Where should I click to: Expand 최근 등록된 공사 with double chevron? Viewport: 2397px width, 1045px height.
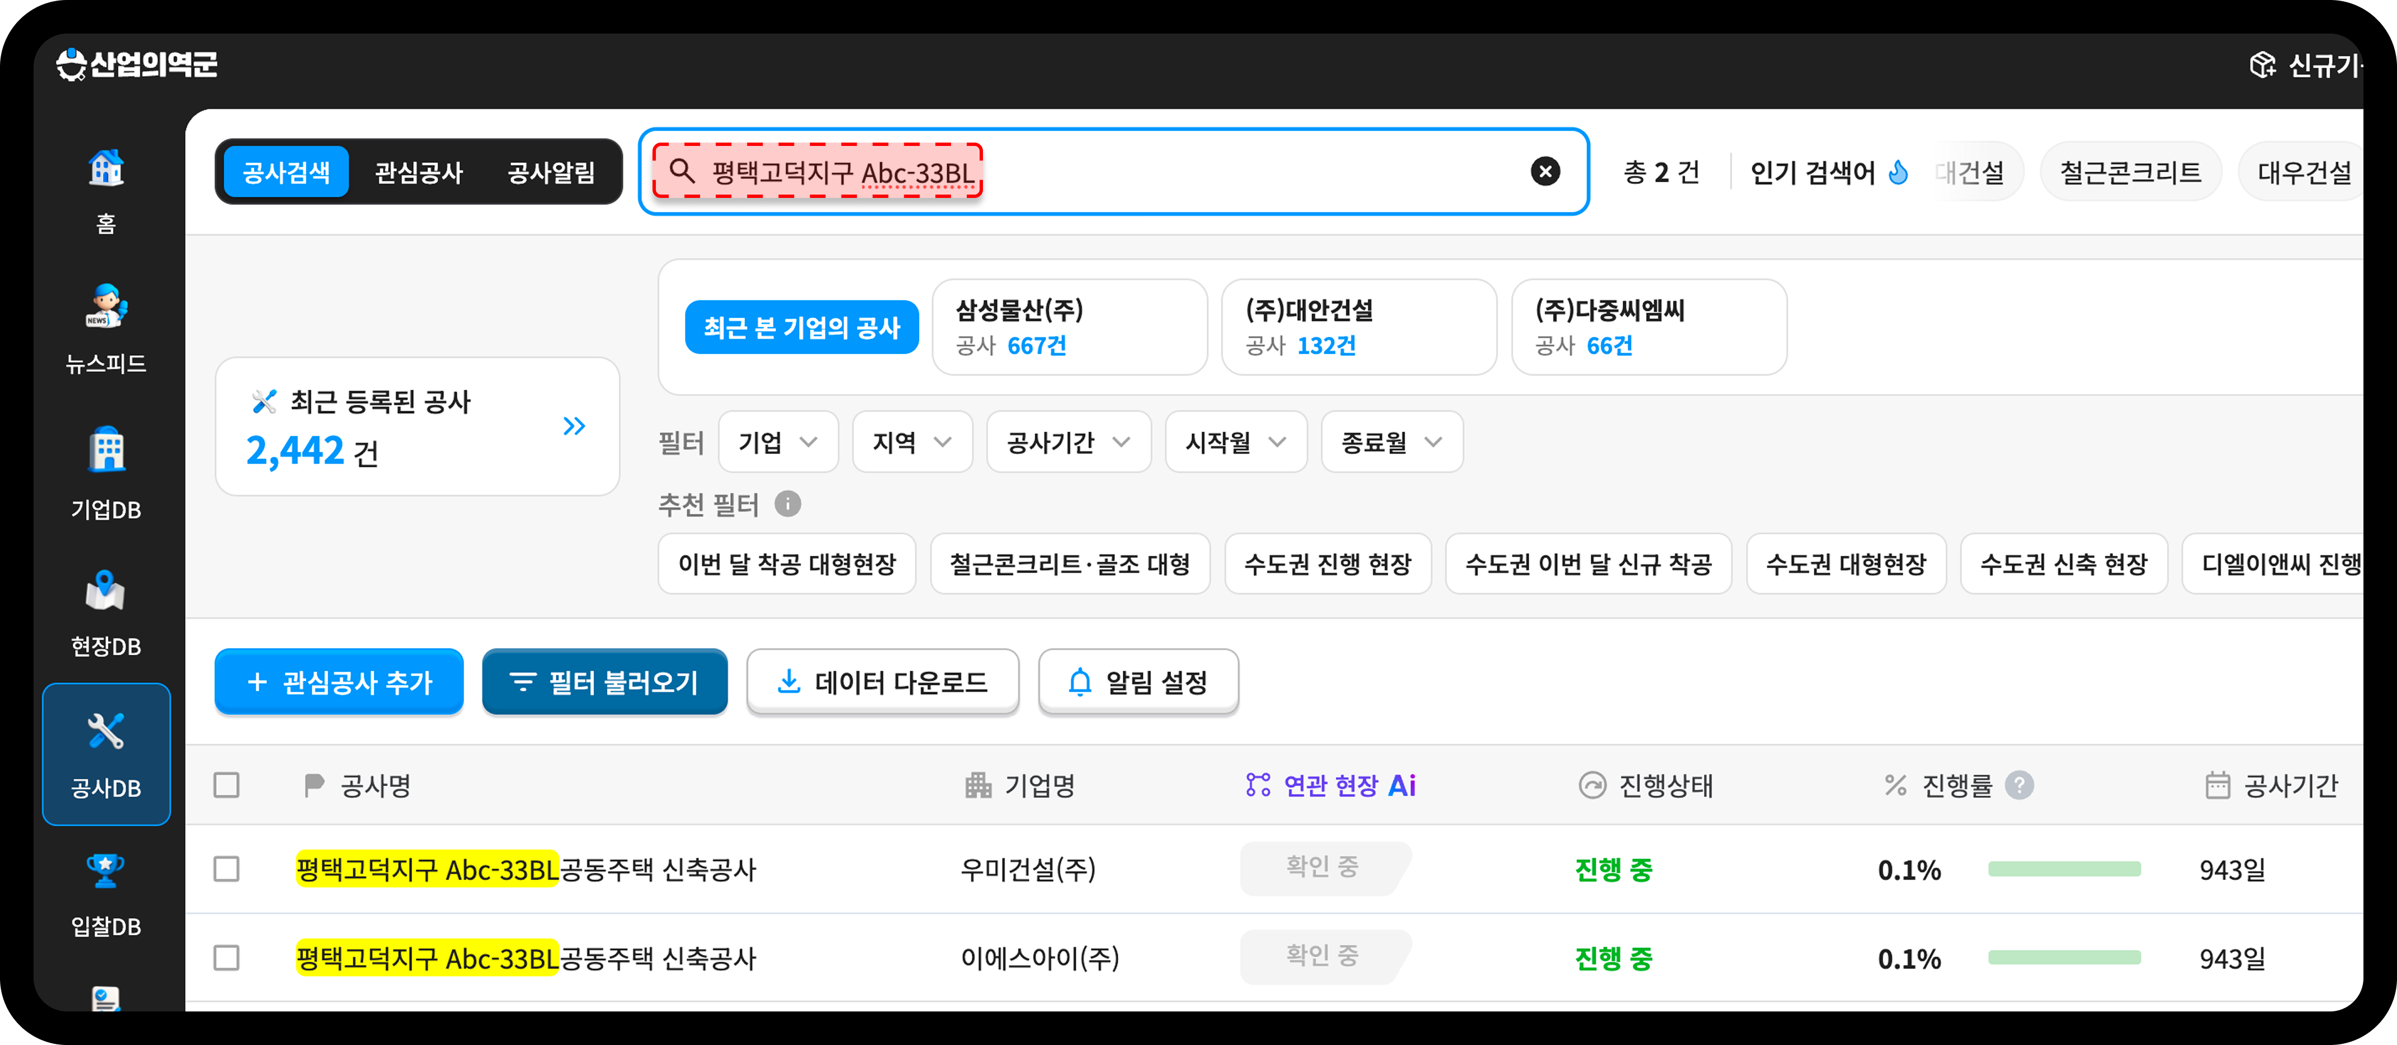(x=574, y=426)
